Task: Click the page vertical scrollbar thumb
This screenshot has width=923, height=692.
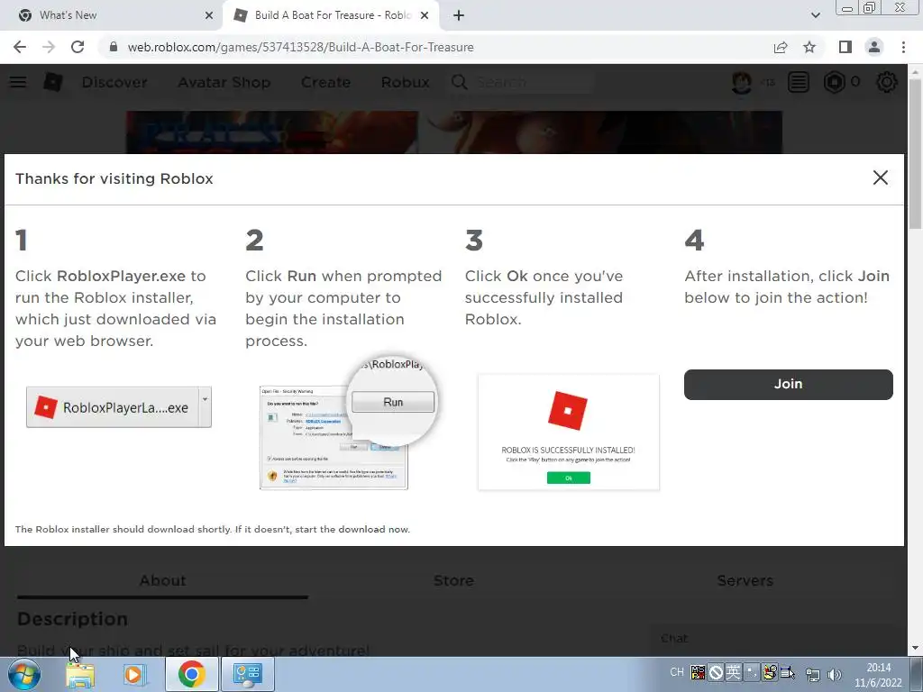Action: [915, 153]
